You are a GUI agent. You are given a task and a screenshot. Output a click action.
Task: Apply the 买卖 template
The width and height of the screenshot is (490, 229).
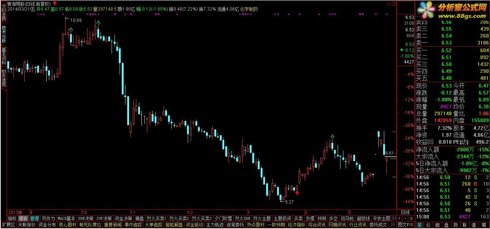coord(298,218)
